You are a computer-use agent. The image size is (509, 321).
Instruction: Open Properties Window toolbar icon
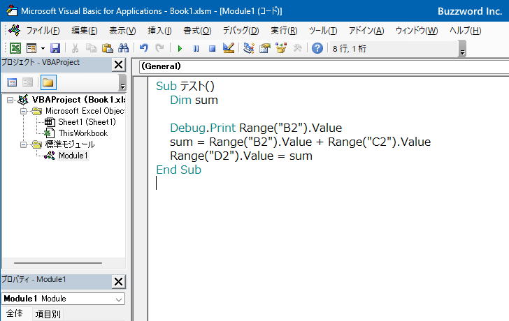[265, 48]
